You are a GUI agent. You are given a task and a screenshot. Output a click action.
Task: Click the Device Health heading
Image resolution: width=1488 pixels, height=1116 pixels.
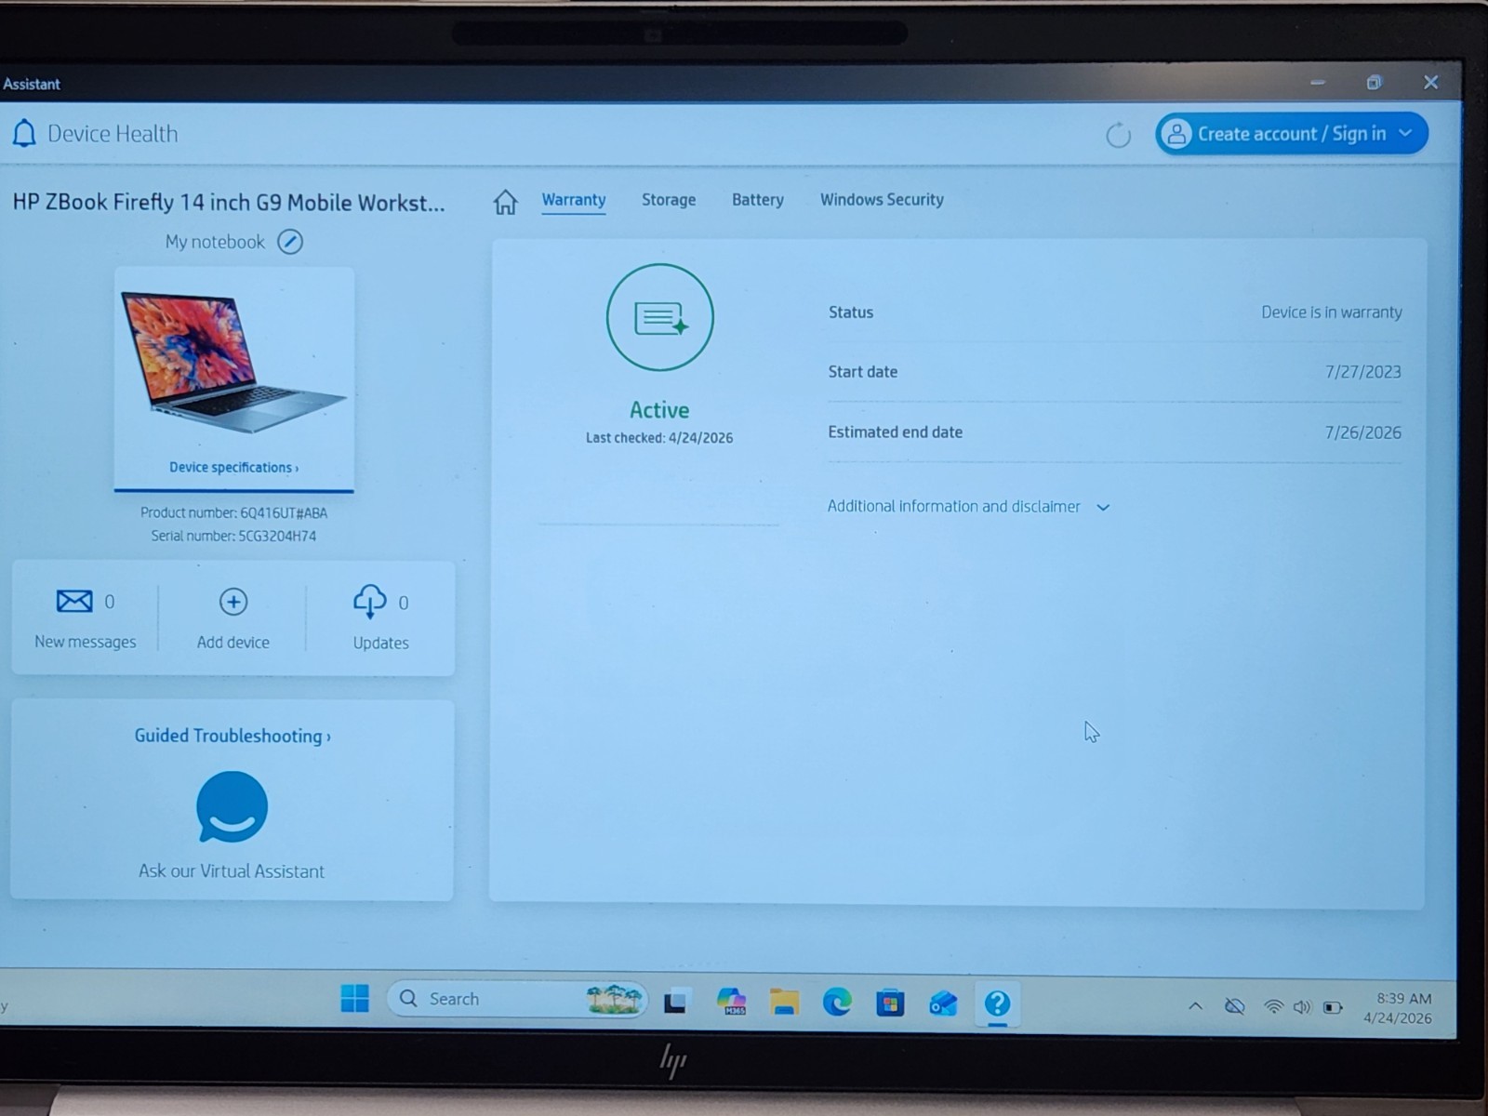[113, 134]
